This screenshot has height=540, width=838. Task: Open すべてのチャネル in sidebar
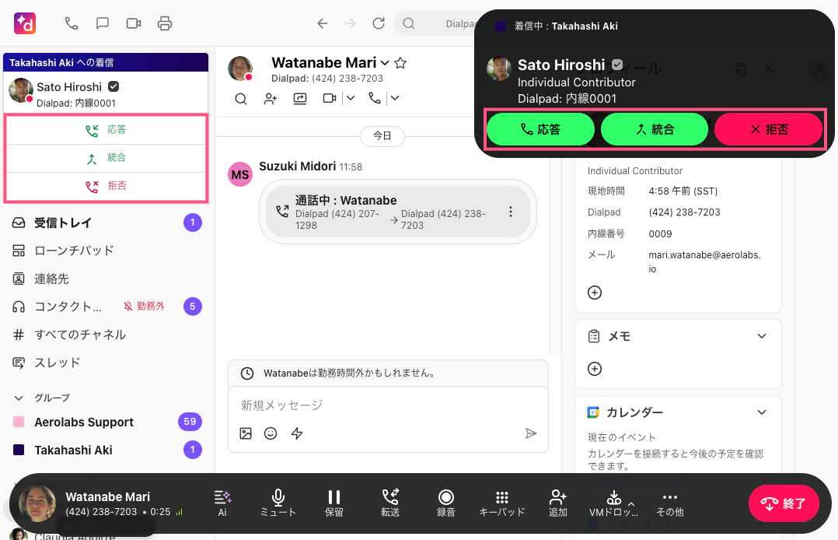pyautogui.click(x=106, y=335)
